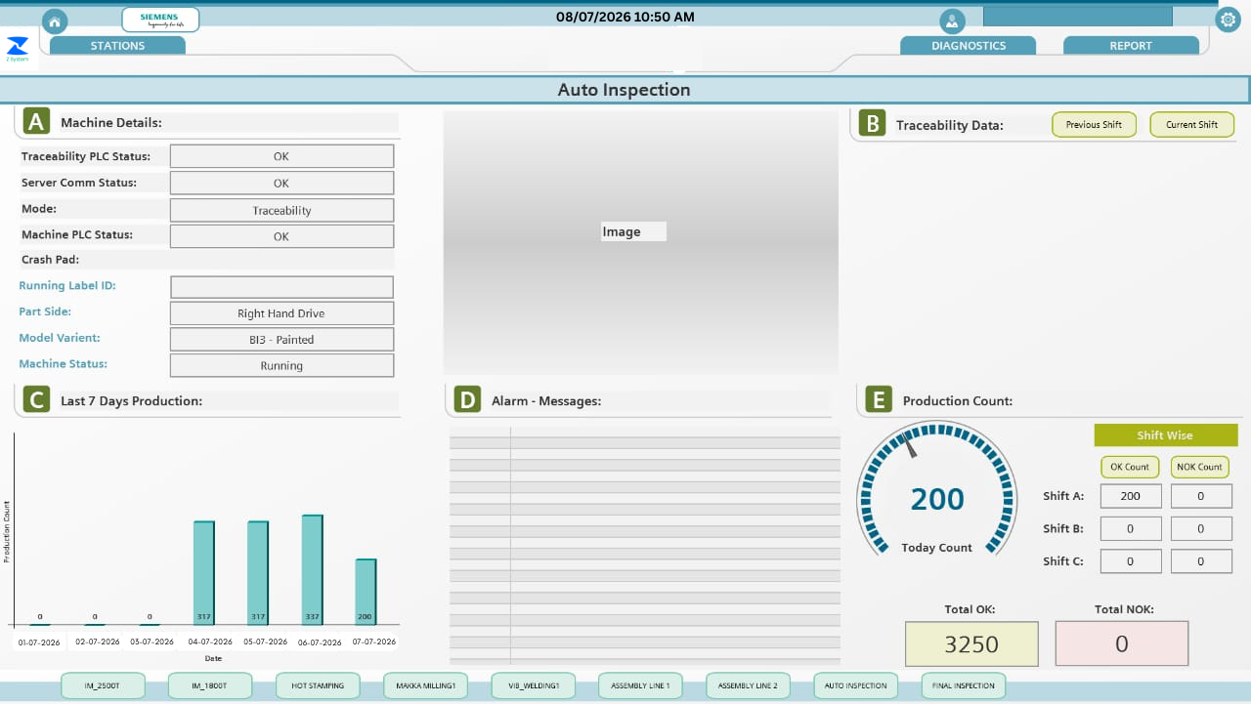Screen dimensions: 1251x704
Task: Click the Shift A NOK count
Action: tap(1200, 496)
